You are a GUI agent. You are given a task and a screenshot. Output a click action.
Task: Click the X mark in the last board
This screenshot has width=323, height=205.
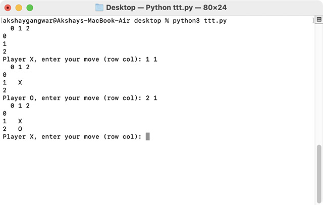(x=20, y=121)
